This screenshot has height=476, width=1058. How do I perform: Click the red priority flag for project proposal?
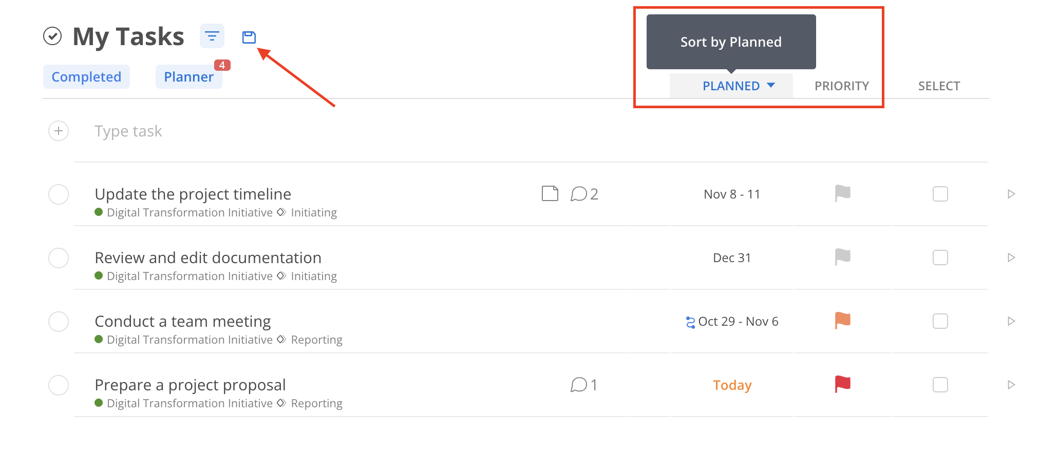[842, 384]
